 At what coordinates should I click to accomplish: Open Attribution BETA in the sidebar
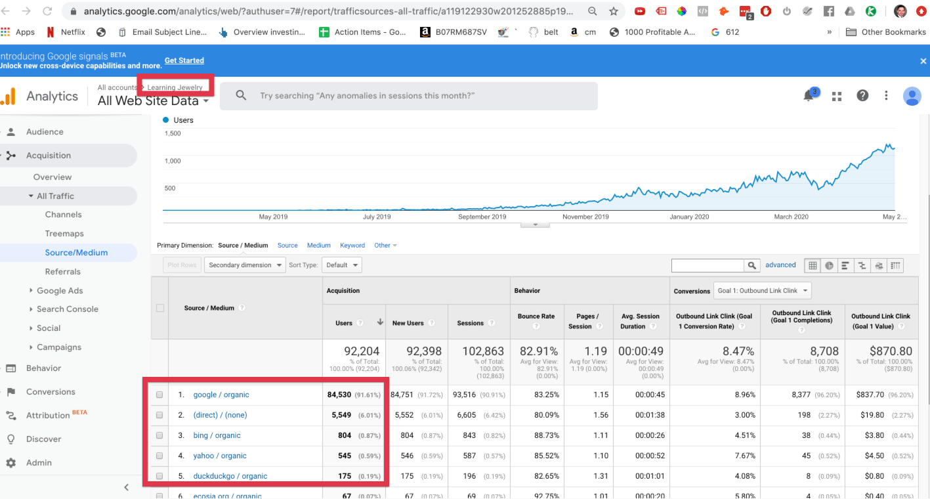tap(56, 416)
